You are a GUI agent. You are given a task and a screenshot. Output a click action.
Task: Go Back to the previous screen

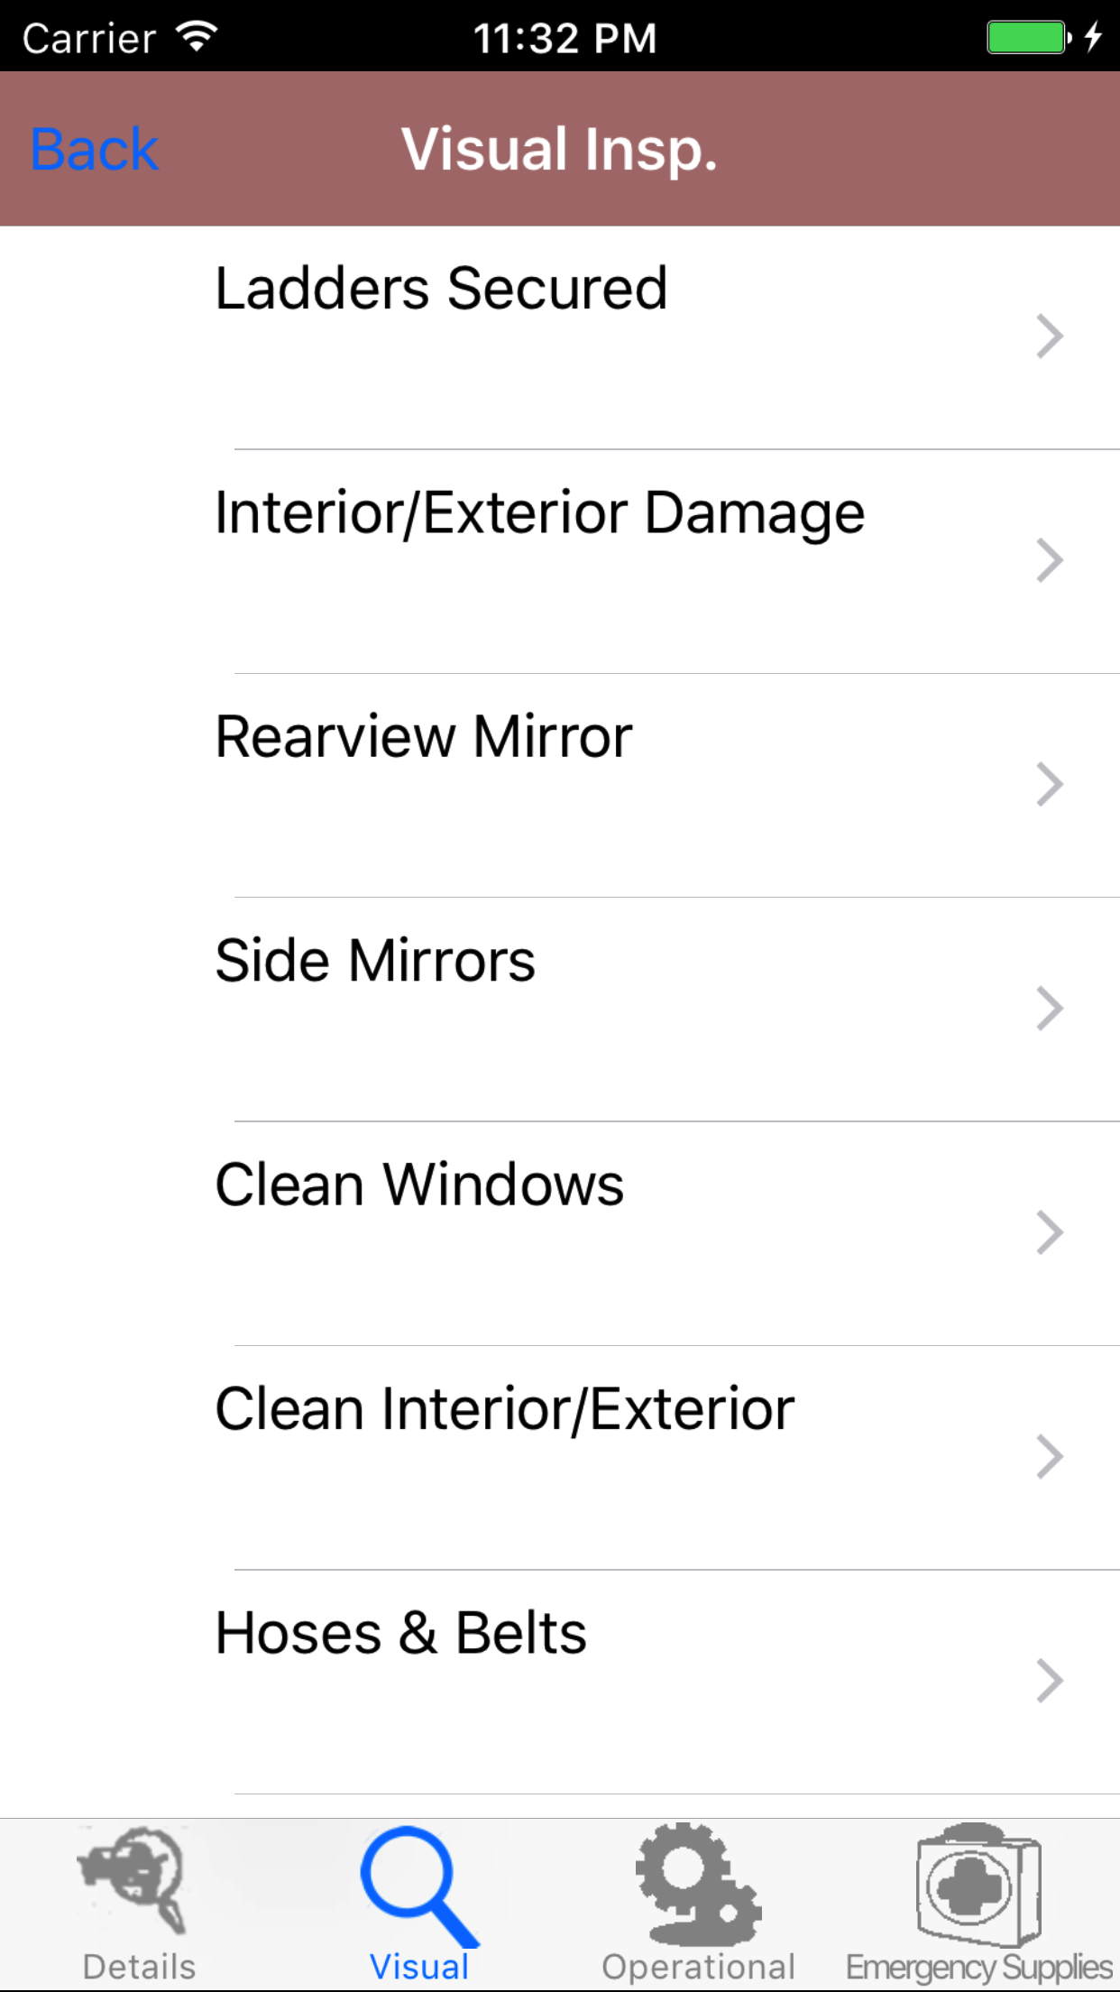(x=95, y=149)
